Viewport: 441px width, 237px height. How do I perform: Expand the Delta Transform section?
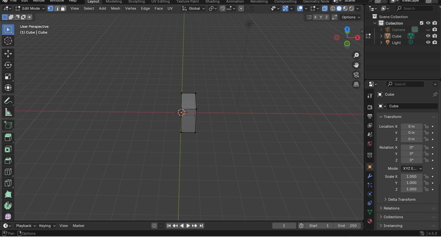[x=401, y=200]
